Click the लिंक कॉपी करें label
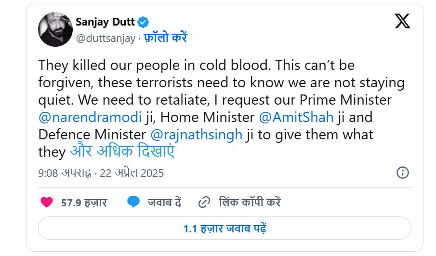This screenshot has height=256, width=436. pos(249,202)
